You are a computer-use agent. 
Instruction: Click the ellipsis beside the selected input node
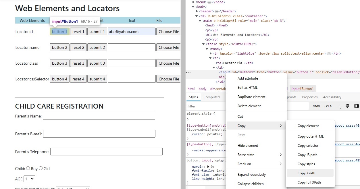(188, 72)
